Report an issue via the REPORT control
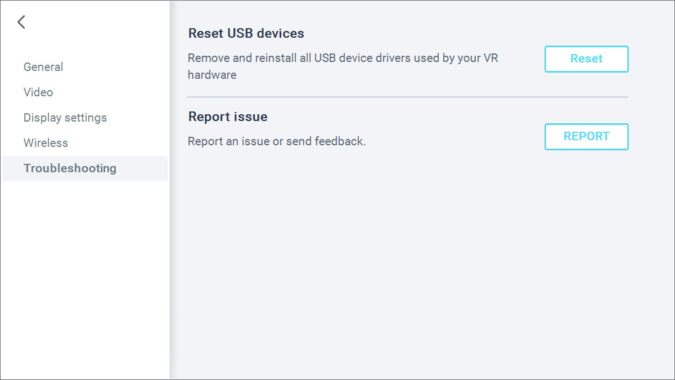This screenshot has height=380, width=675. click(x=586, y=136)
